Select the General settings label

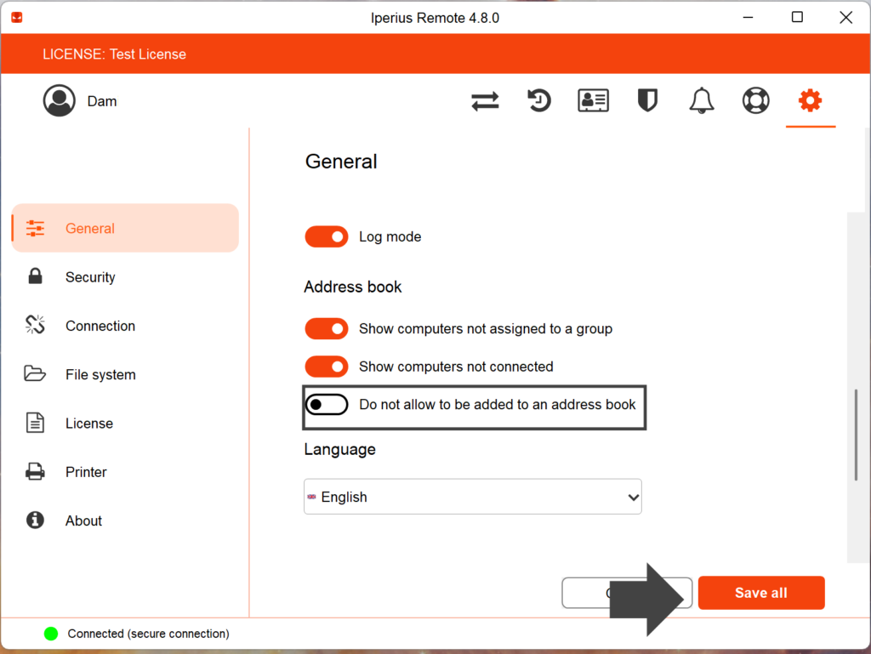(90, 228)
